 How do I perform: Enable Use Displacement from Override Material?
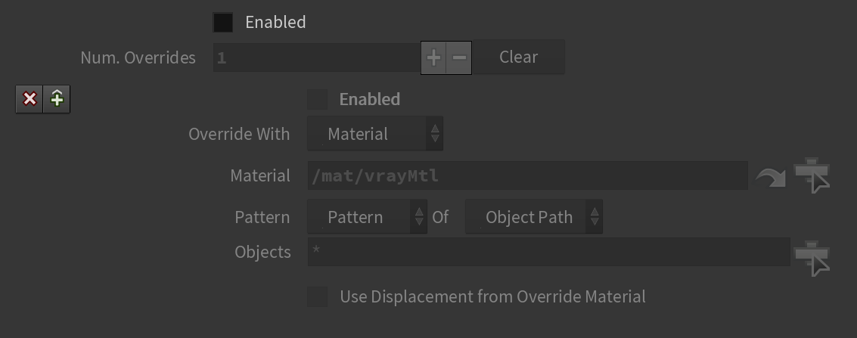click(x=318, y=297)
